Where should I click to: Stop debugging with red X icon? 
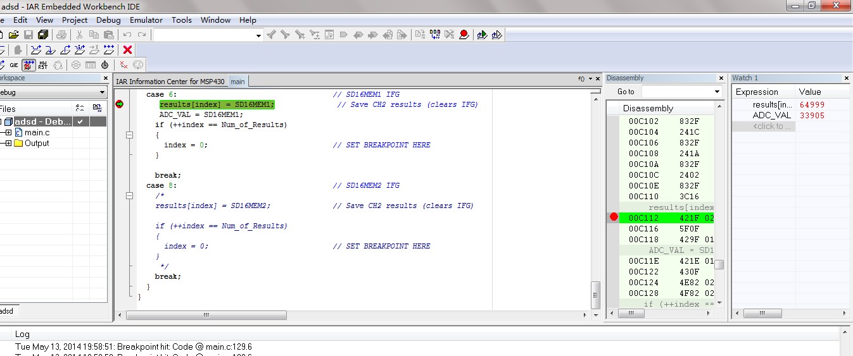click(x=127, y=49)
